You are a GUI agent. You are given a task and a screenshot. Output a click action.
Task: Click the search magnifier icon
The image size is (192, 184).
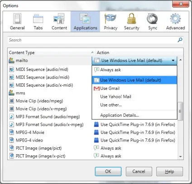click(180, 40)
